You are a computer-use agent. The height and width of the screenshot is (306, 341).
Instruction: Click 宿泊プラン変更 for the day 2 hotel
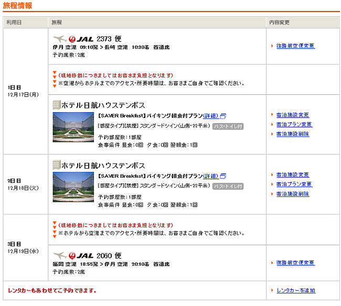(x=294, y=184)
